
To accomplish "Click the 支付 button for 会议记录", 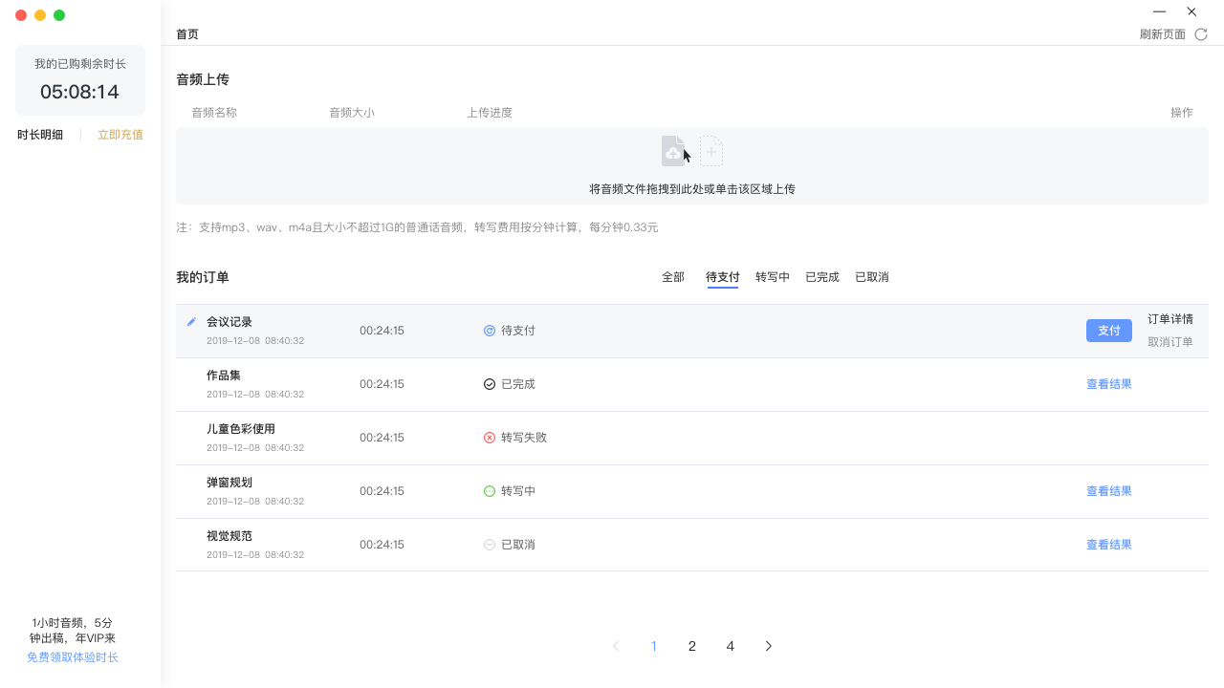I will pos(1108,330).
